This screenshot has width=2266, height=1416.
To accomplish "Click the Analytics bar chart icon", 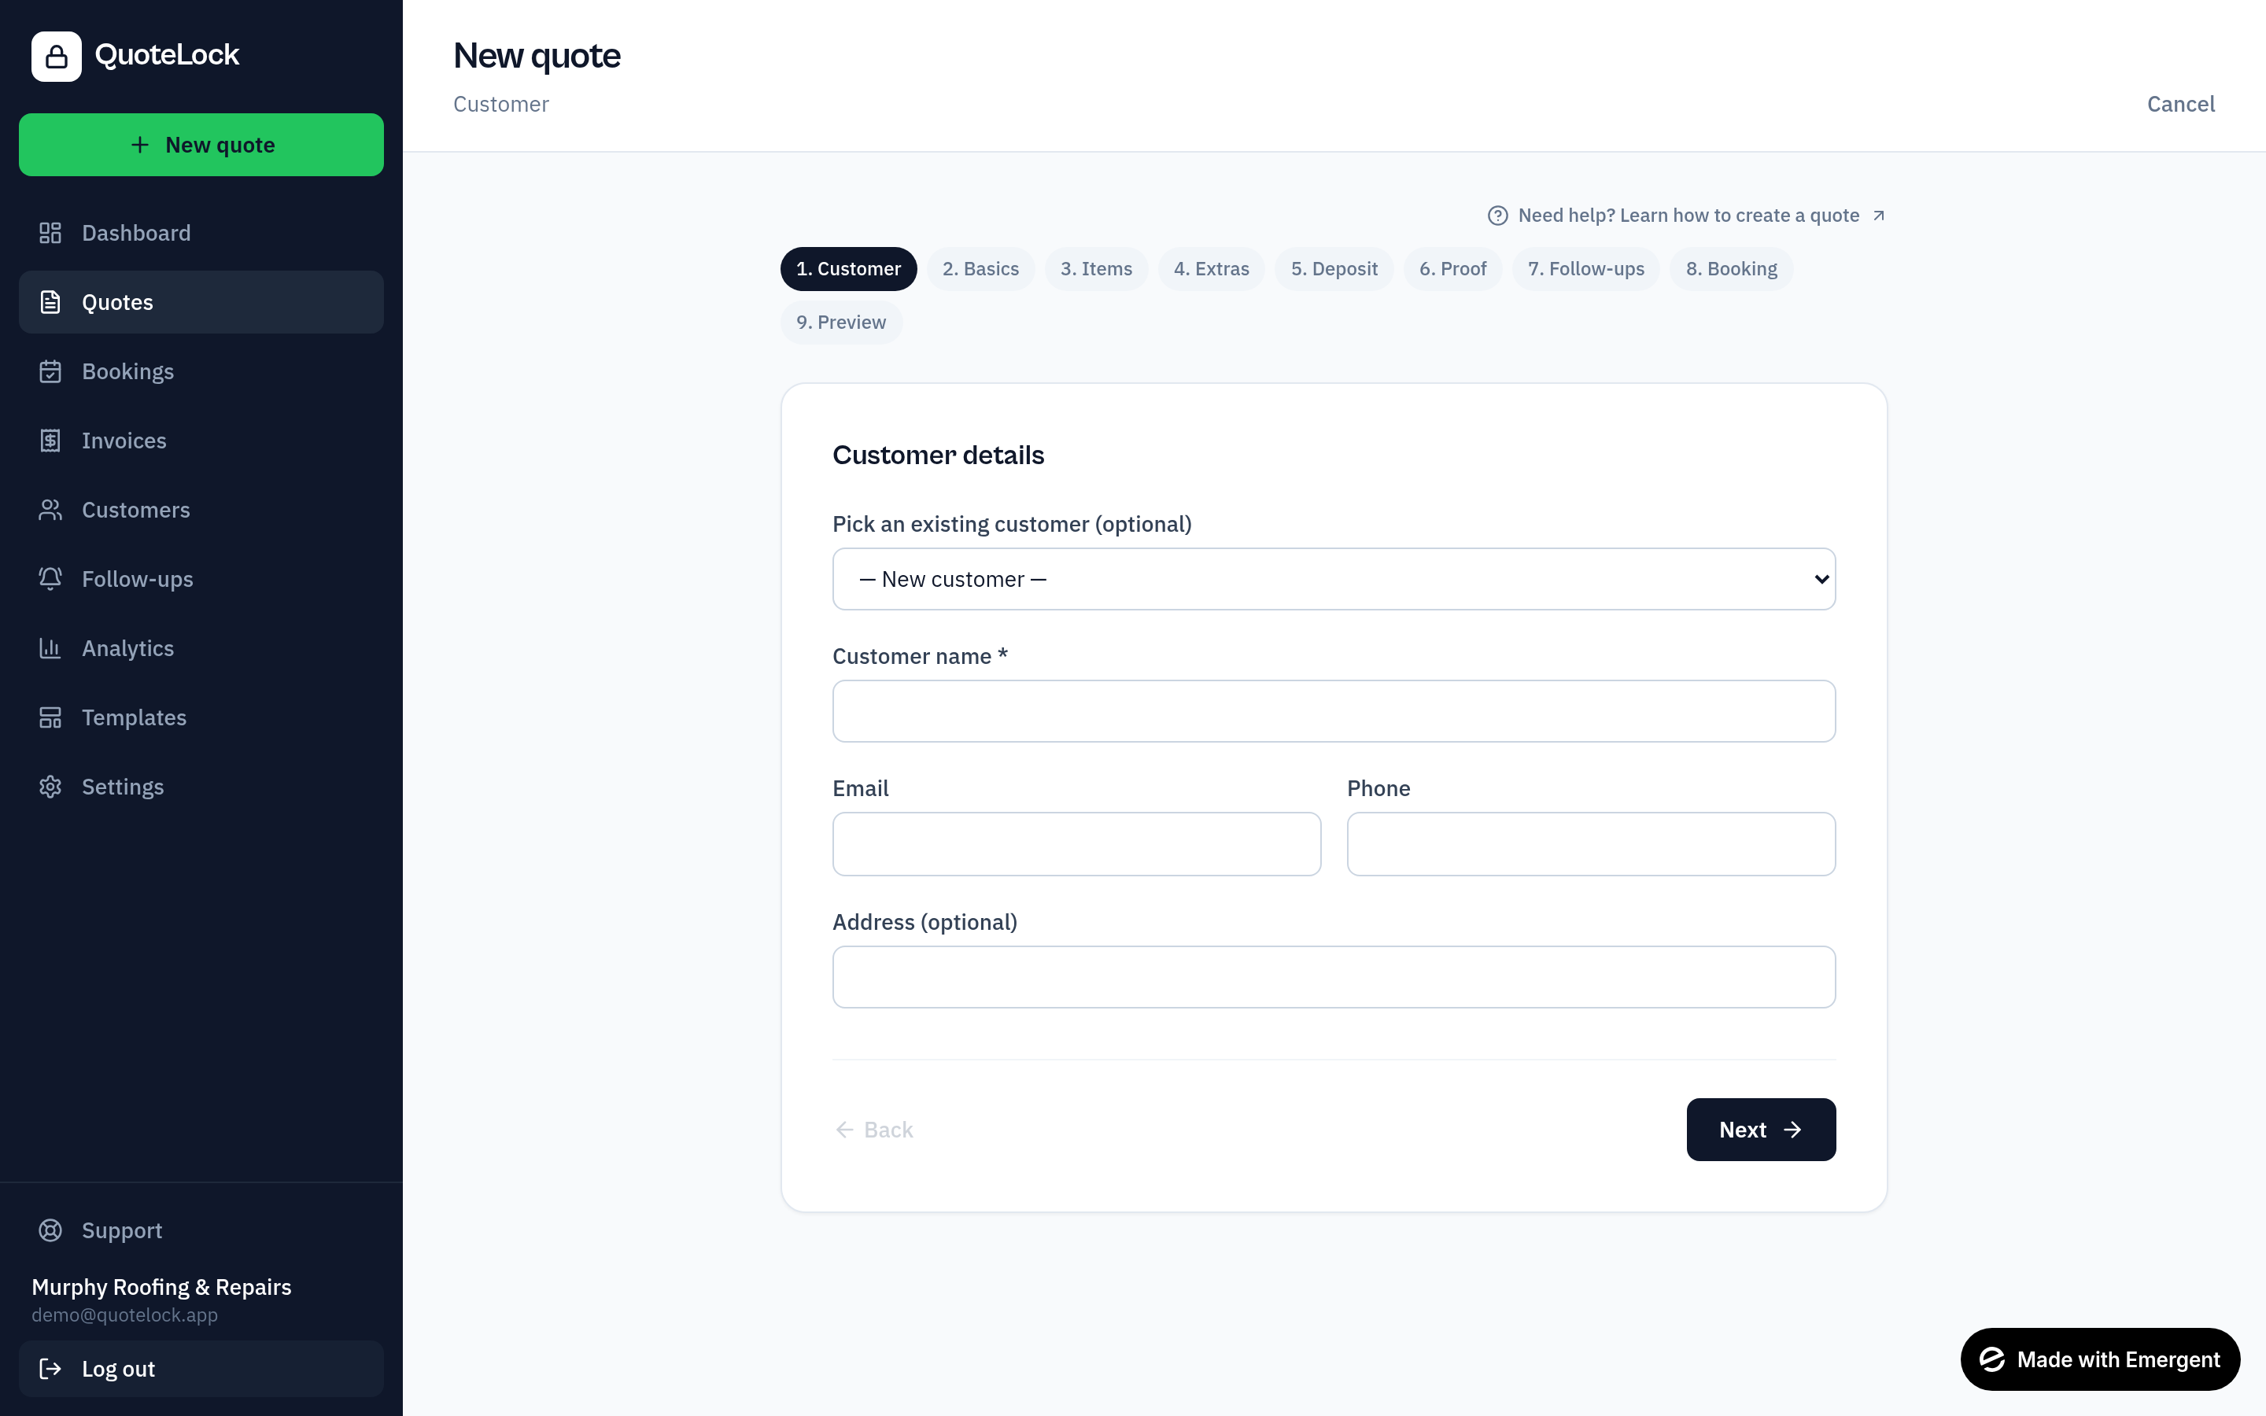I will [x=50, y=648].
